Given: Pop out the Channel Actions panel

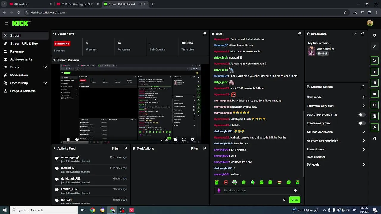Looking at the screenshot, I should point(363,87).
